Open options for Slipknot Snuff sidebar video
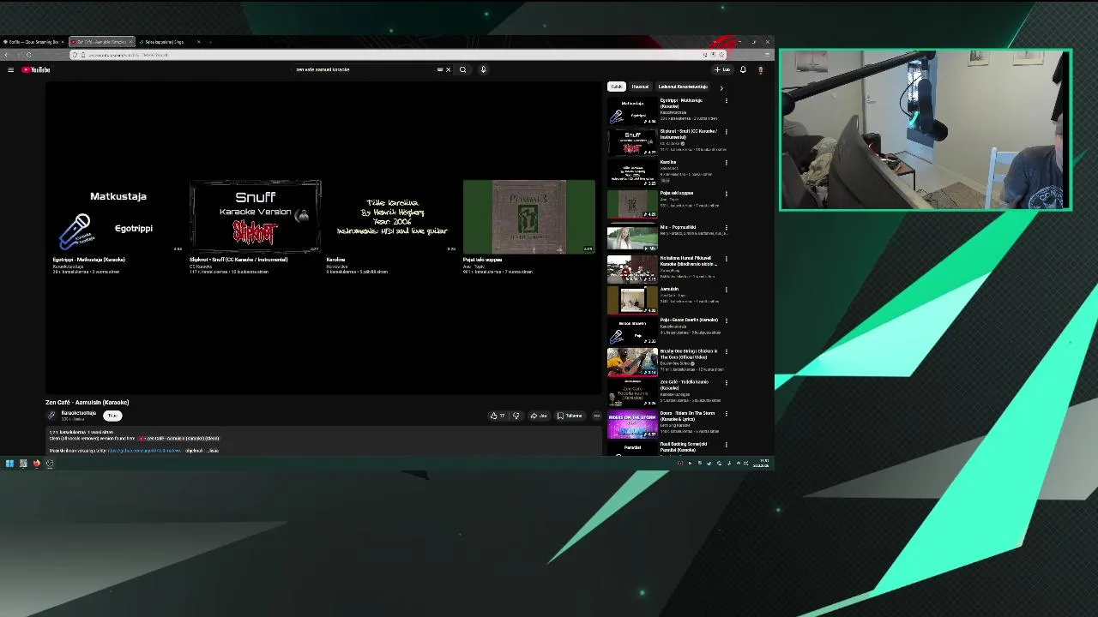Screen dimensions: 1098x617 [726, 131]
